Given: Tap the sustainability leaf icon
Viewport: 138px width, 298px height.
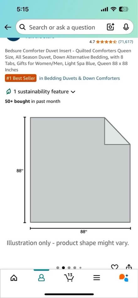Looking at the screenshot, I should click(x=8, y=92).
